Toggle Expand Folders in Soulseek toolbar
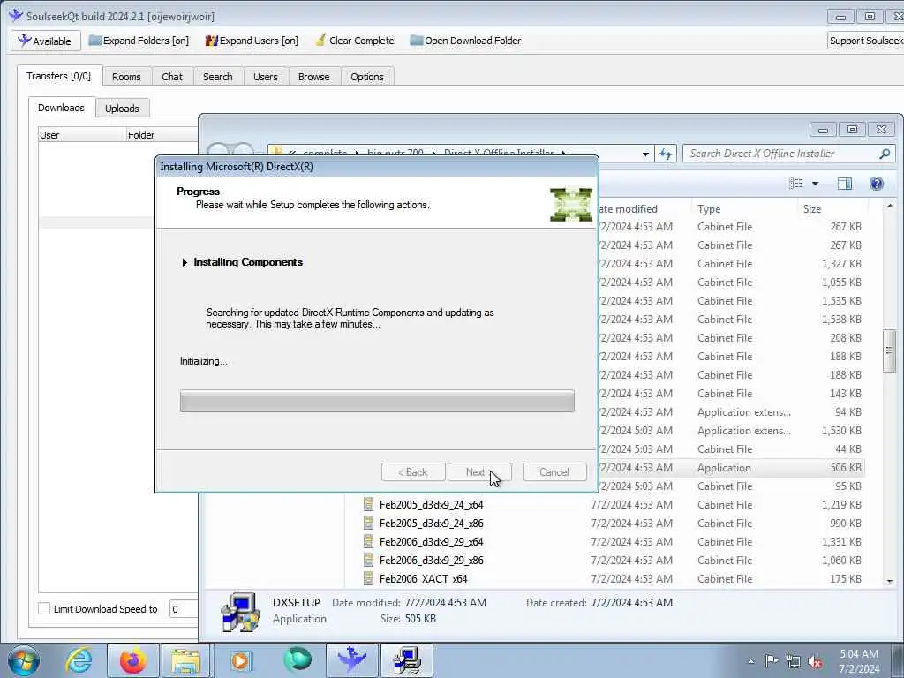The width and height of the screenshot is (904, 678). click(139, 41)
